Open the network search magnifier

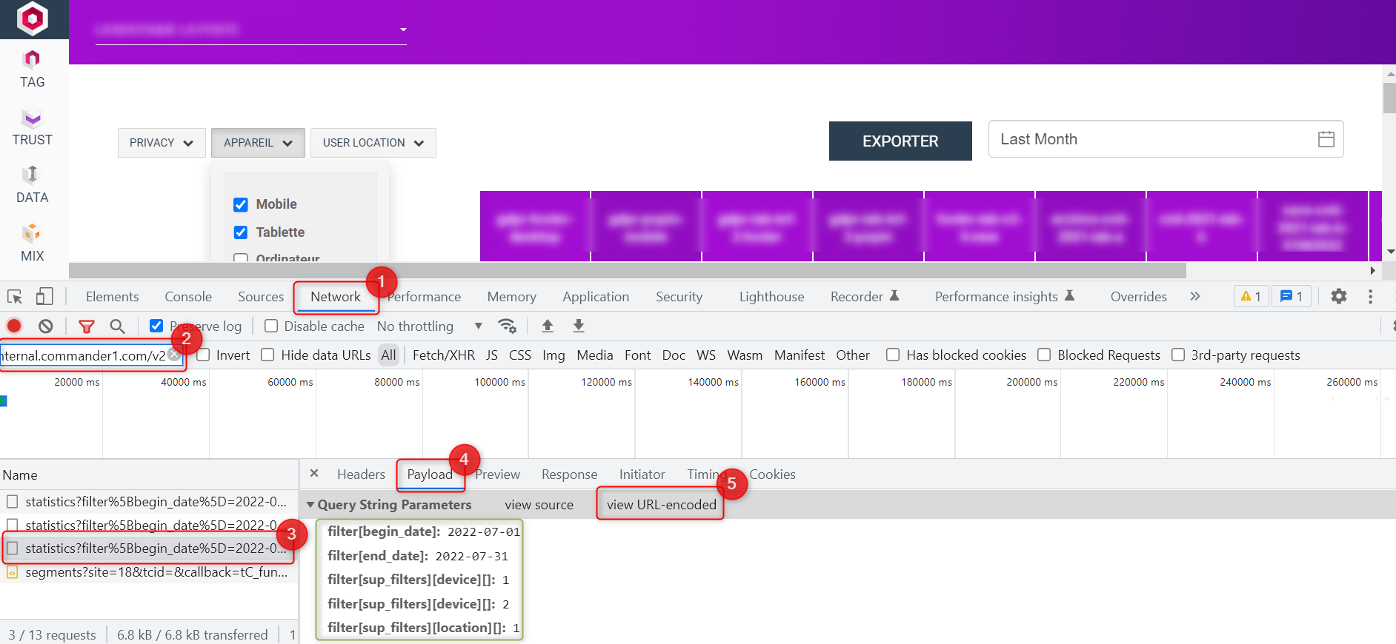117,326
